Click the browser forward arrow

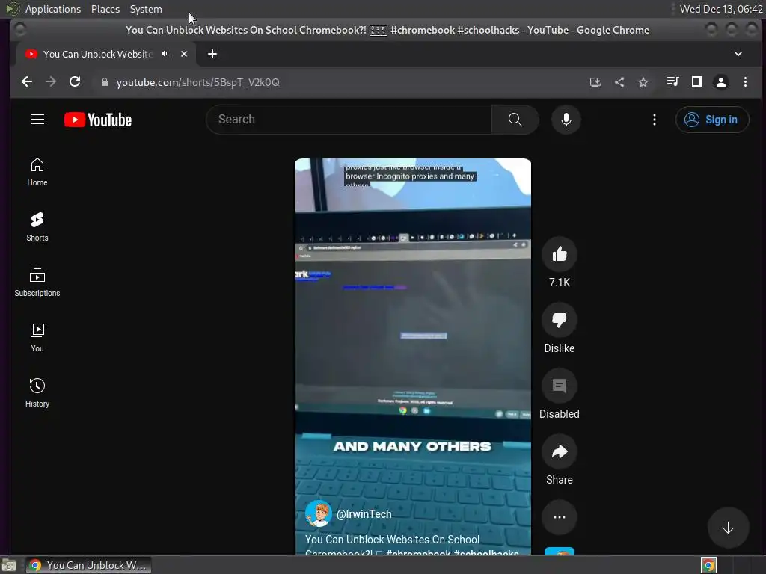51,82
